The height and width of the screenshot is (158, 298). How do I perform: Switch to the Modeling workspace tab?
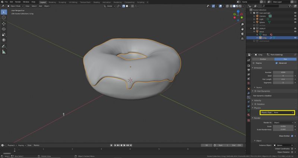coord(52,2)
